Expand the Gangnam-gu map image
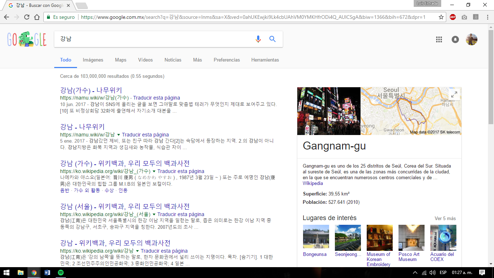The width and height of the screenshot is (494, 278). pos(454,94)
